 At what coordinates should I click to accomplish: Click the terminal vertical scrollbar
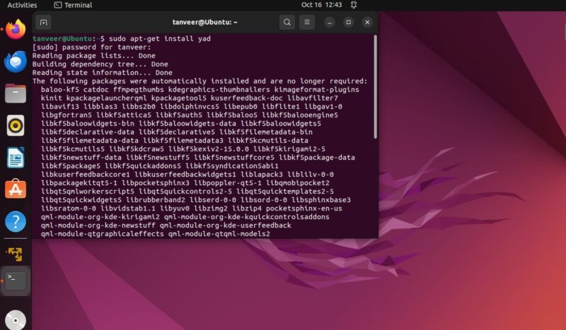376,86
